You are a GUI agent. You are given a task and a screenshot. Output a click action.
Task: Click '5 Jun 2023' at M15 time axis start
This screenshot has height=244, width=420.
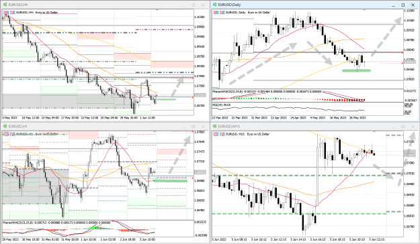219,239
